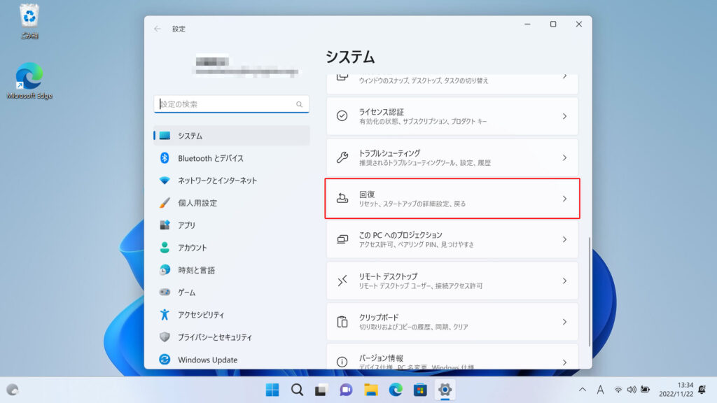
Task: Click the Windows Update sync icon
Action: [165, 360]
